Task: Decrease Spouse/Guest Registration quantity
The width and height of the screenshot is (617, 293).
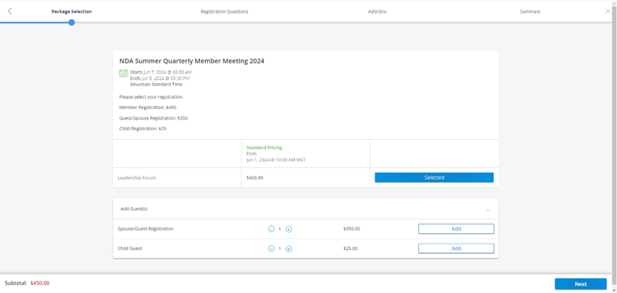Action: tap(271, 229)
